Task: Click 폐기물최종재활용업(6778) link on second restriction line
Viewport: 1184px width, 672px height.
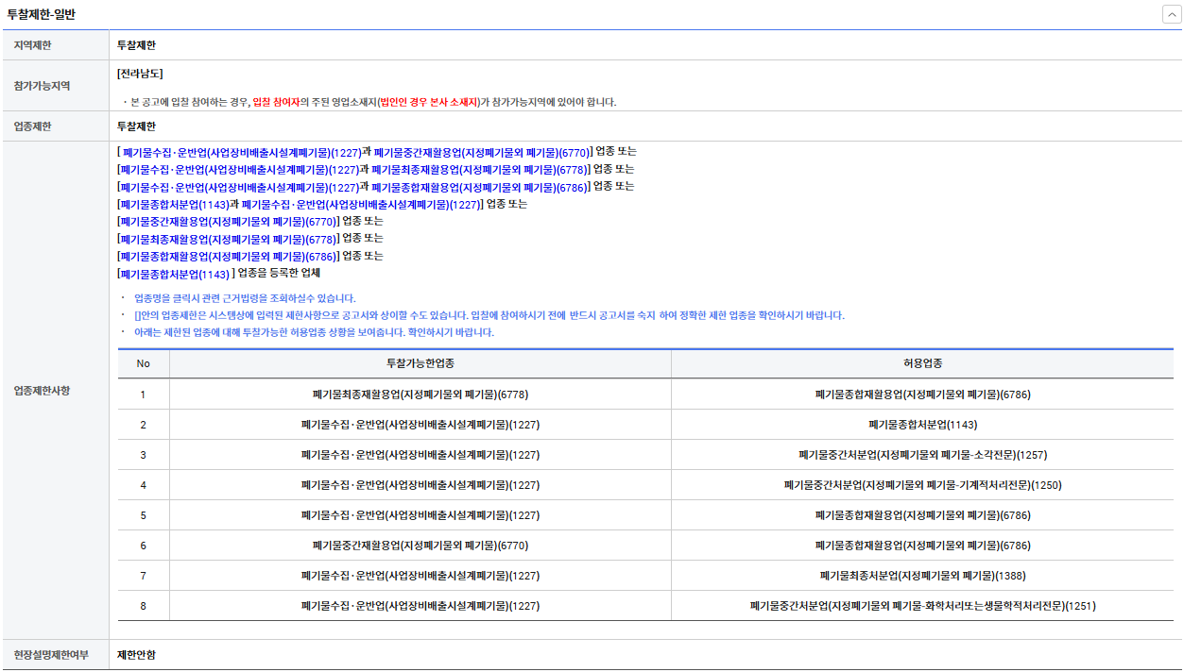Action: (479, 170)
